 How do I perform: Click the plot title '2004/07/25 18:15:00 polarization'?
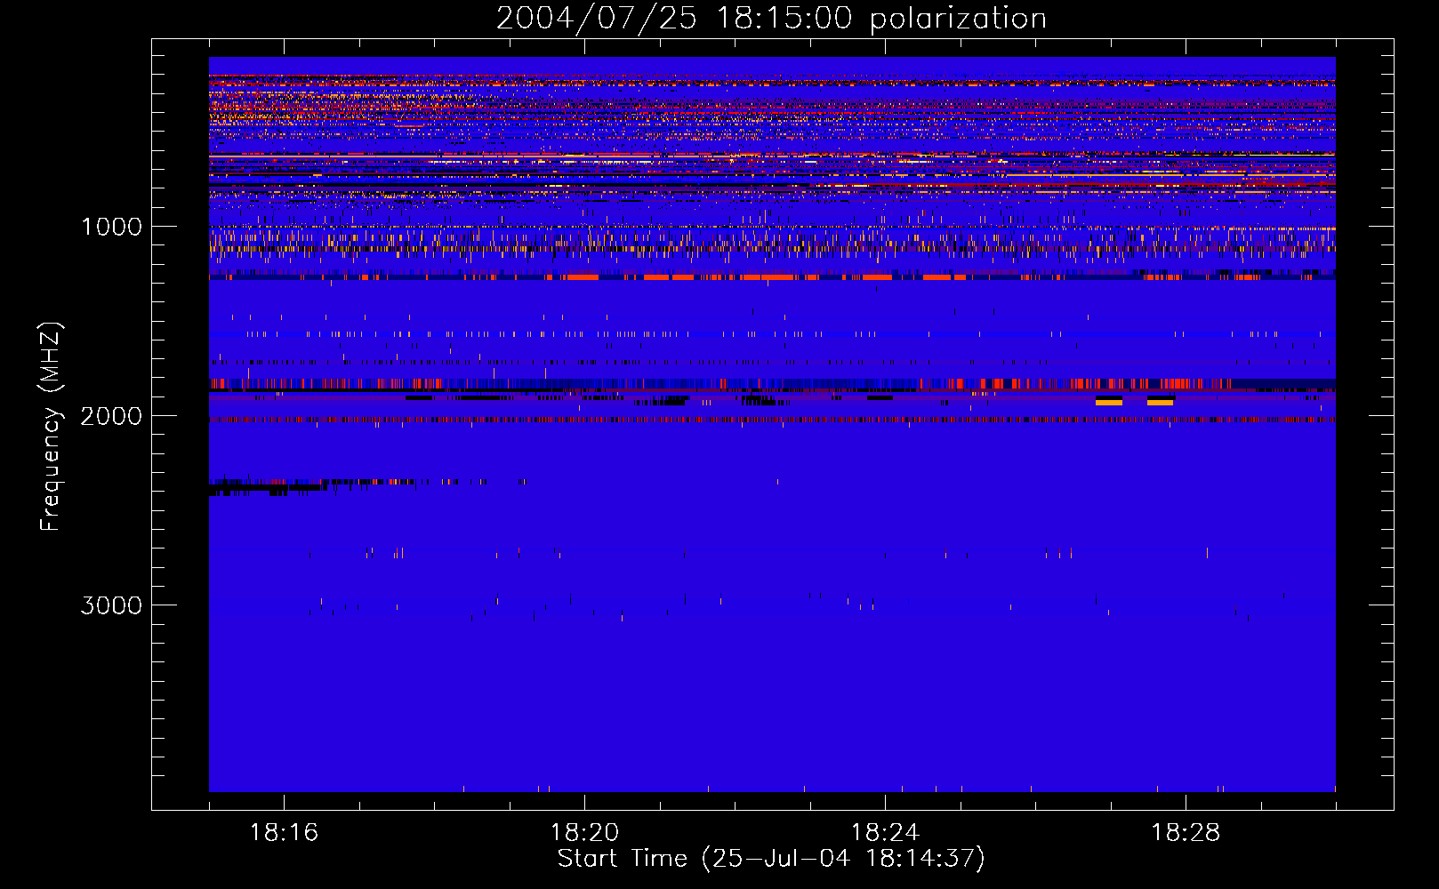[x=771, y=19]
